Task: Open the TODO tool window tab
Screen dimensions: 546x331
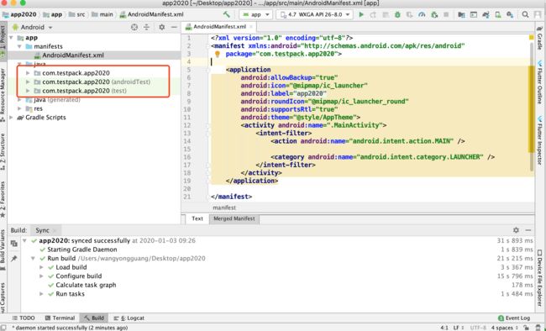Action: (24, 318)
